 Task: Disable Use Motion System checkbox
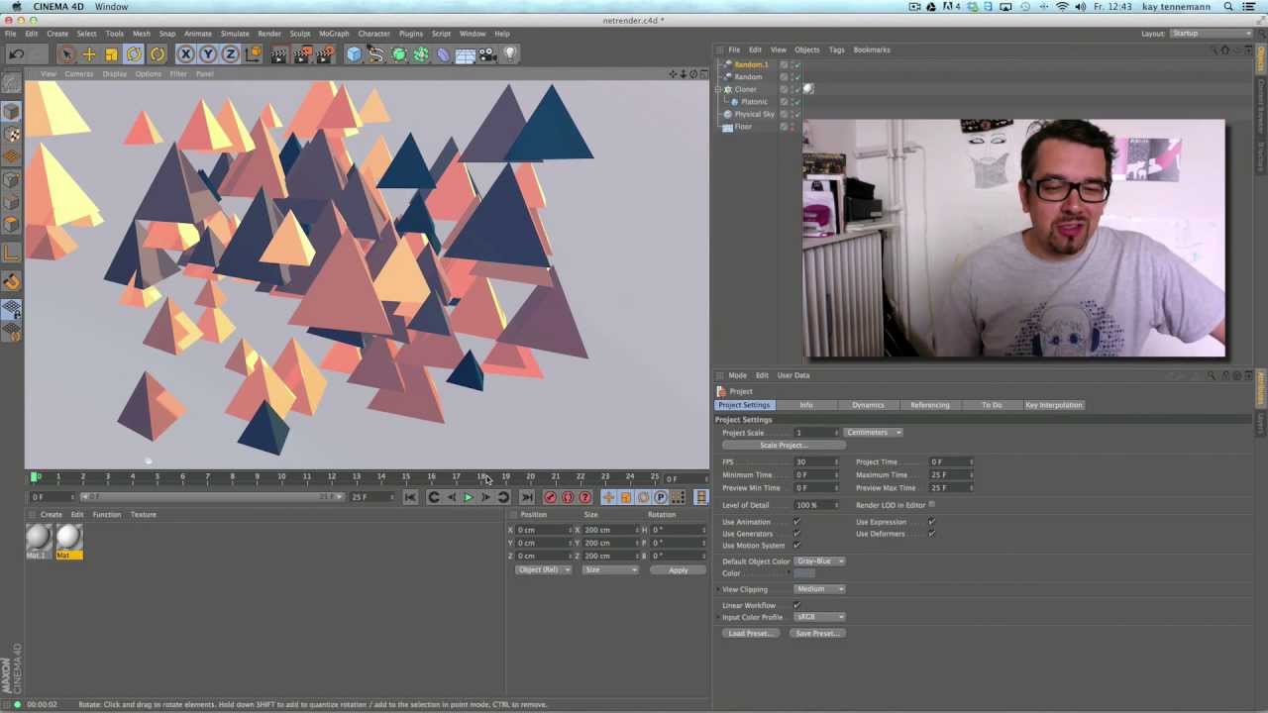coord(796,546)
